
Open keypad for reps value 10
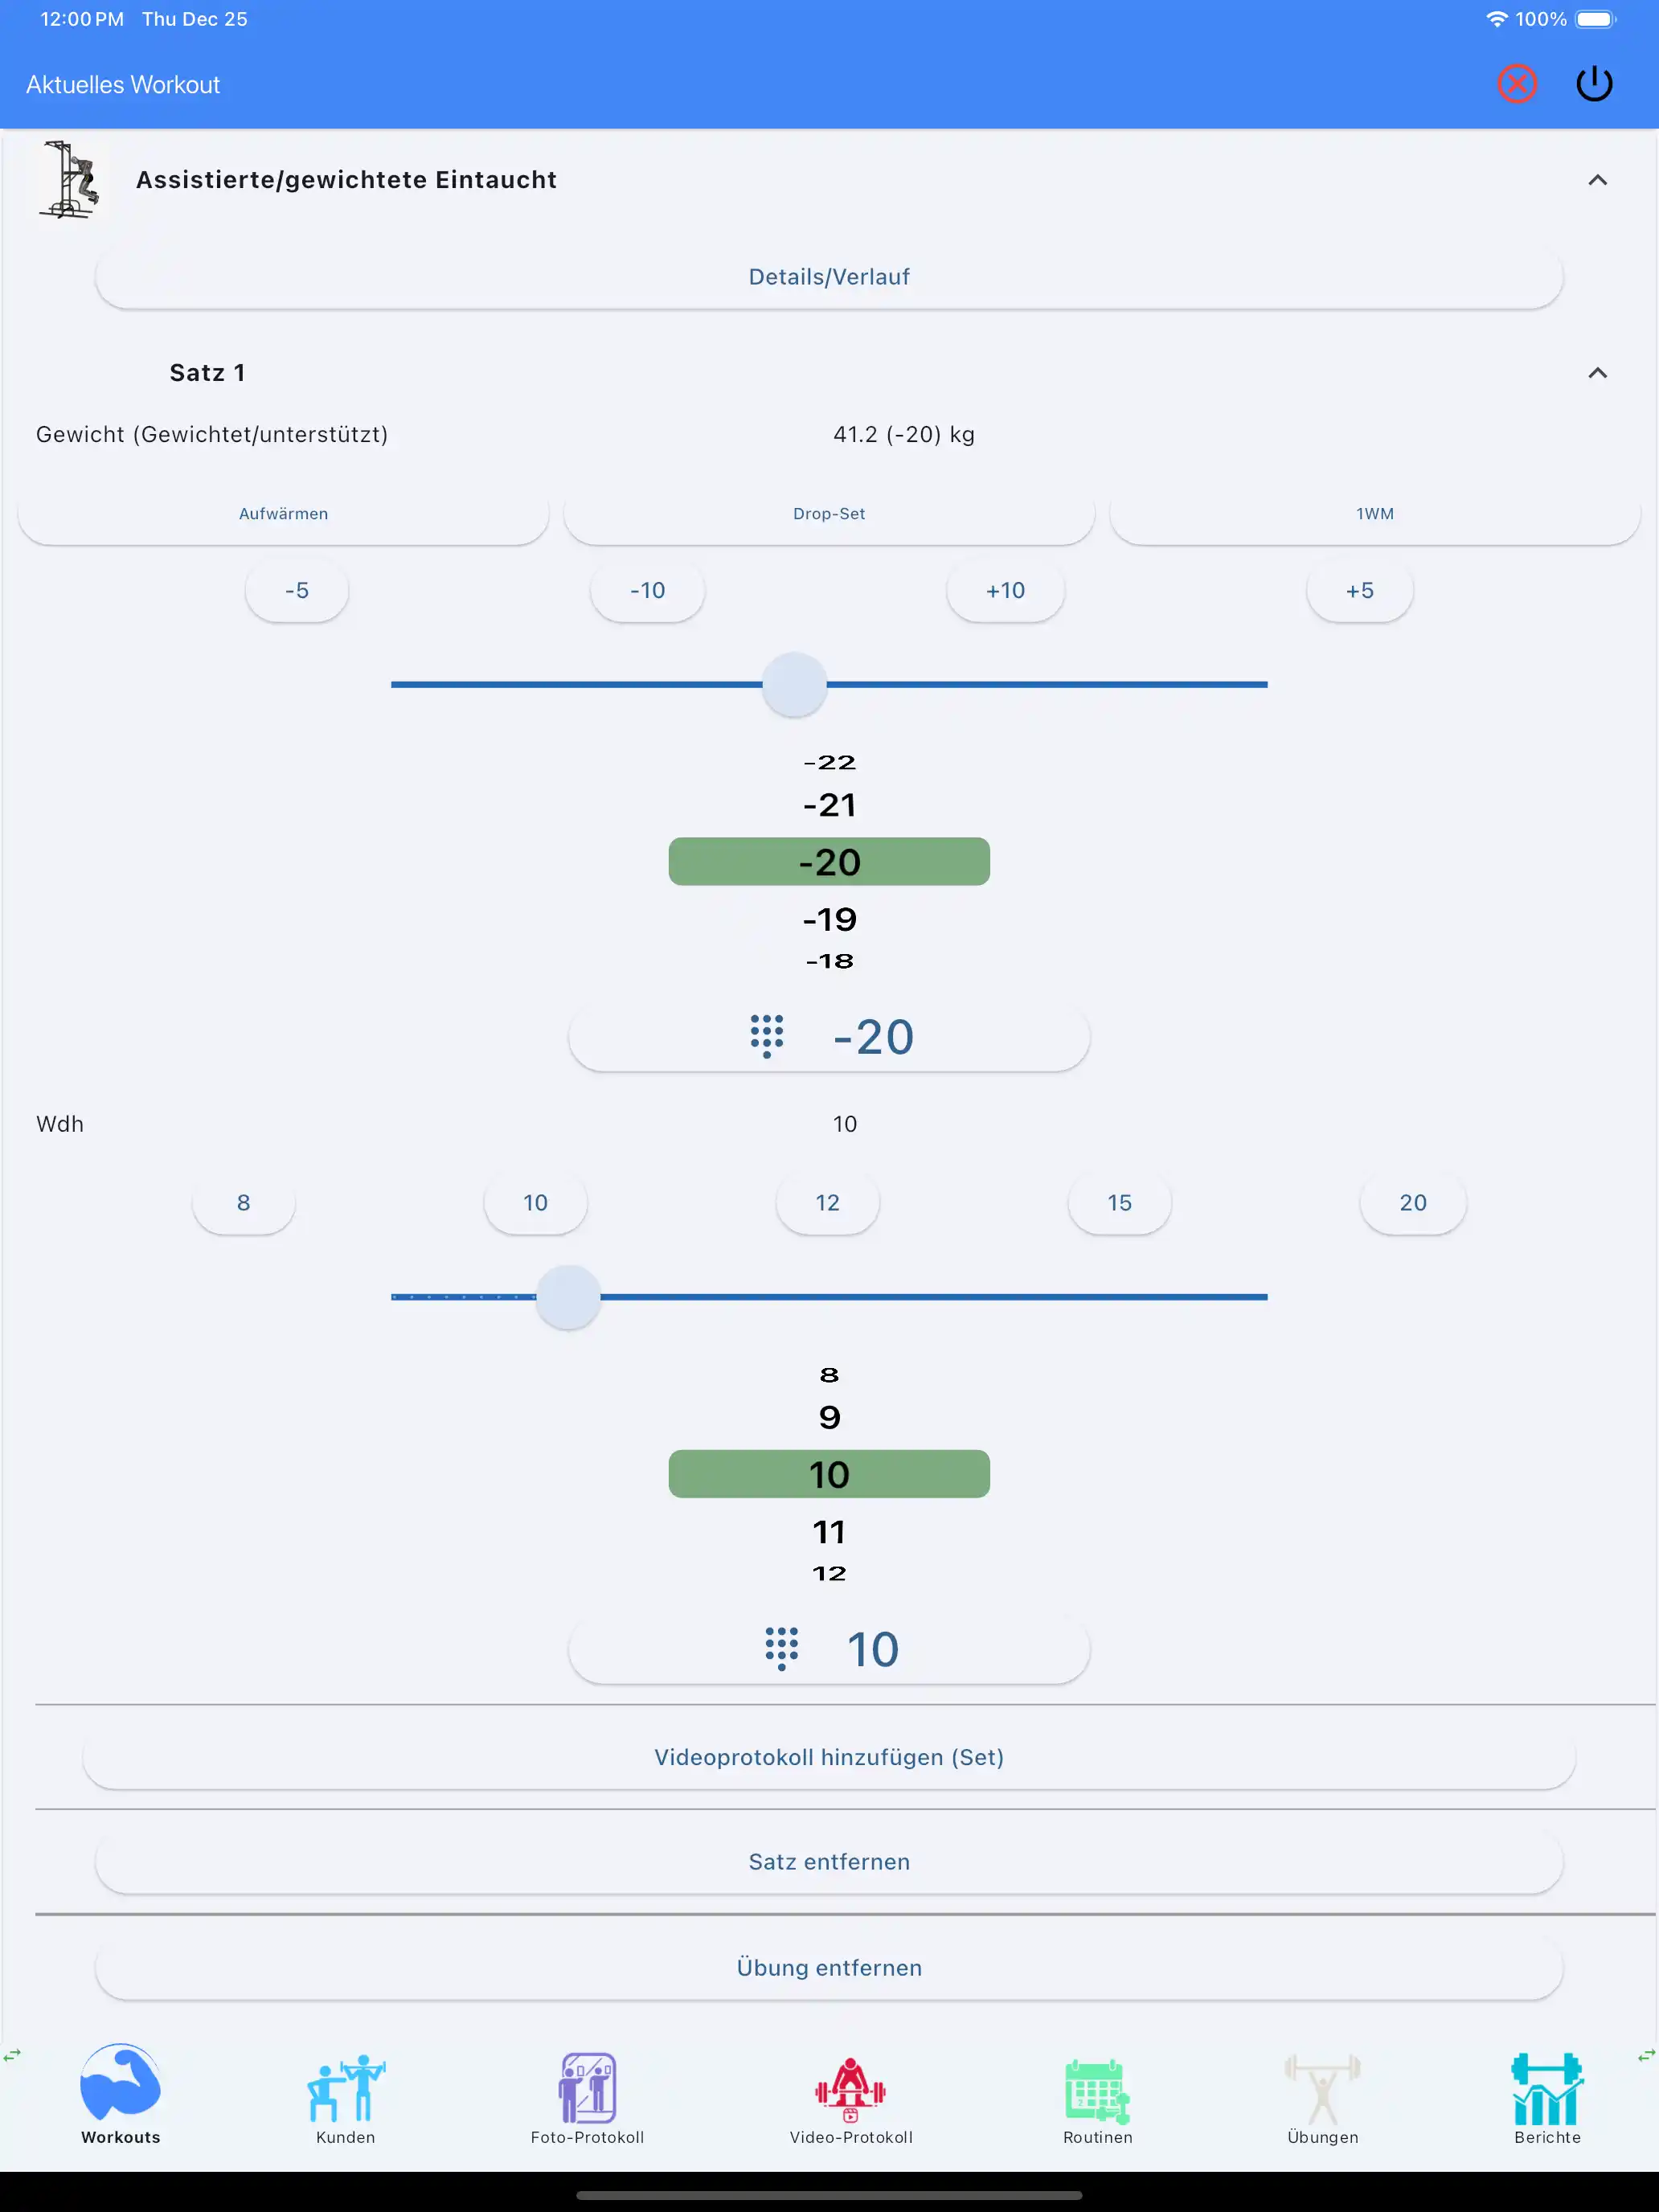pyautogui.click(x=829, y=1649)
